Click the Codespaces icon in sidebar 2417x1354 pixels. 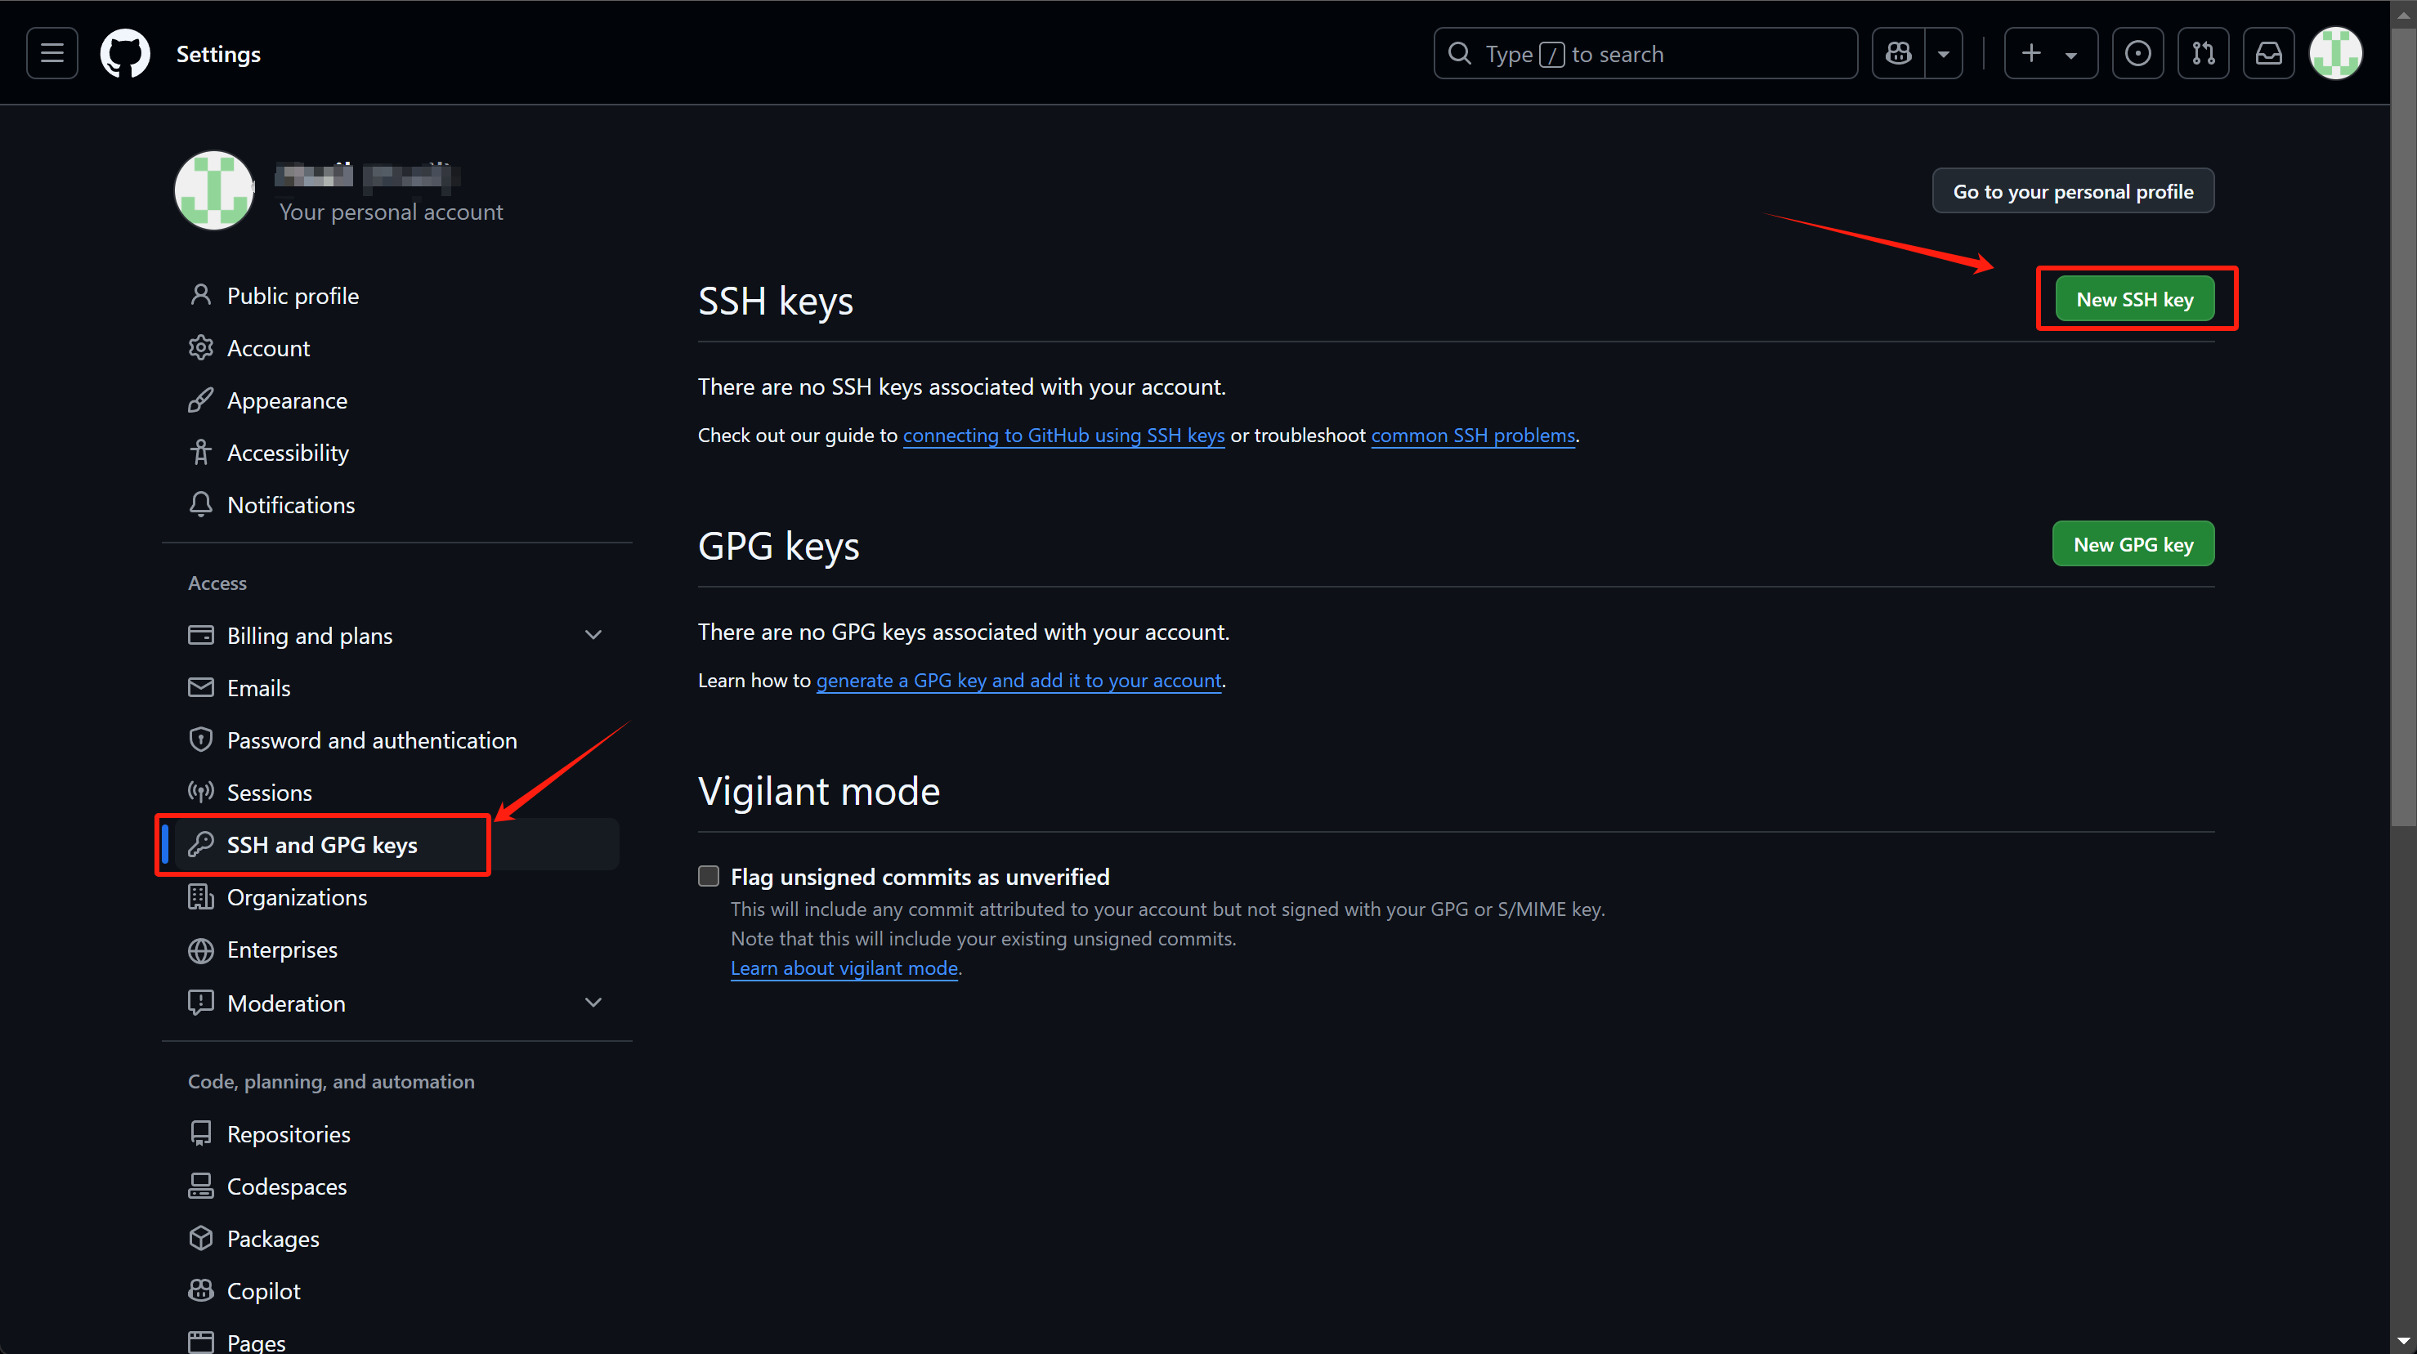point(201,1186)
